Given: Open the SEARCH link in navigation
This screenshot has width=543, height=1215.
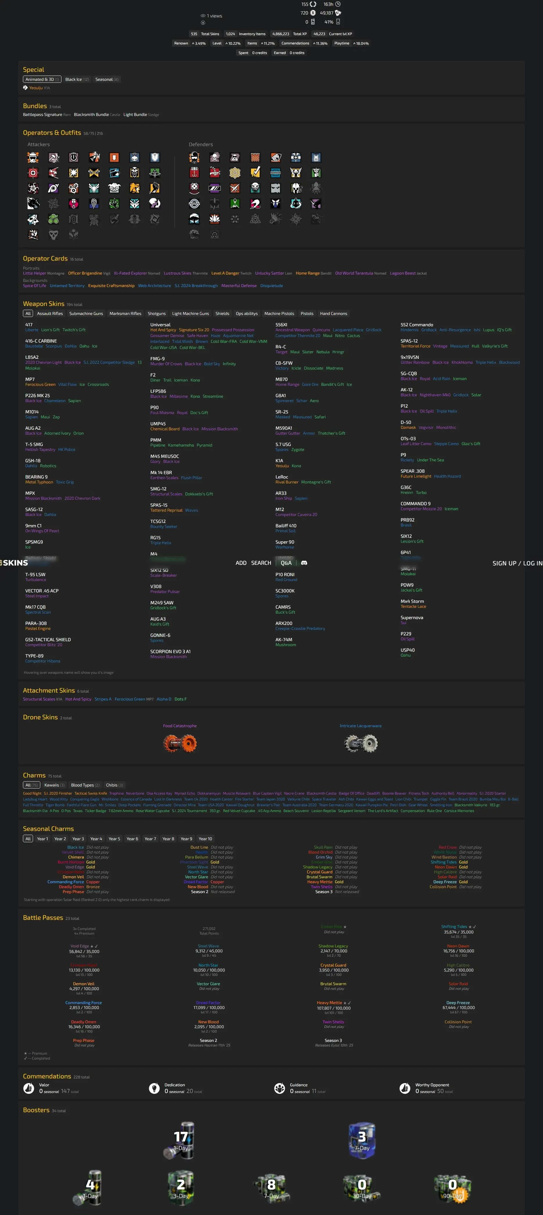Looking at the screenshot, I should [x=261, y=563].
